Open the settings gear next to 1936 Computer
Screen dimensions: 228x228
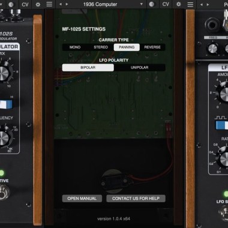tap(178, 4)
